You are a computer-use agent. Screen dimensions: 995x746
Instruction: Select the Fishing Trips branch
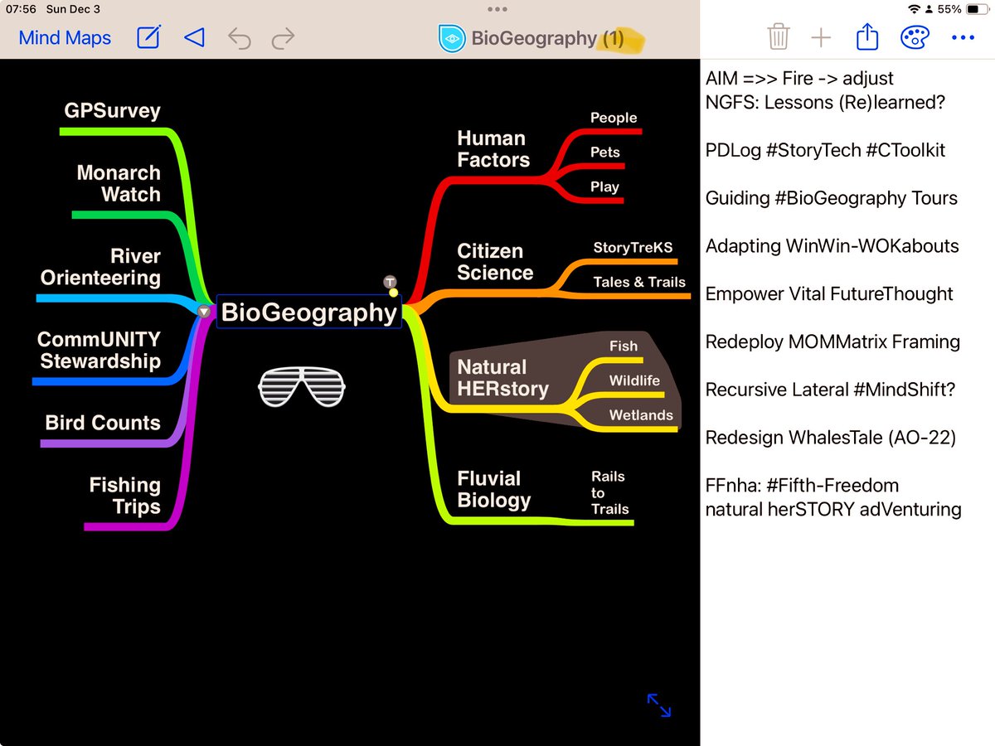pyautogui.click(x=125, y=495)
